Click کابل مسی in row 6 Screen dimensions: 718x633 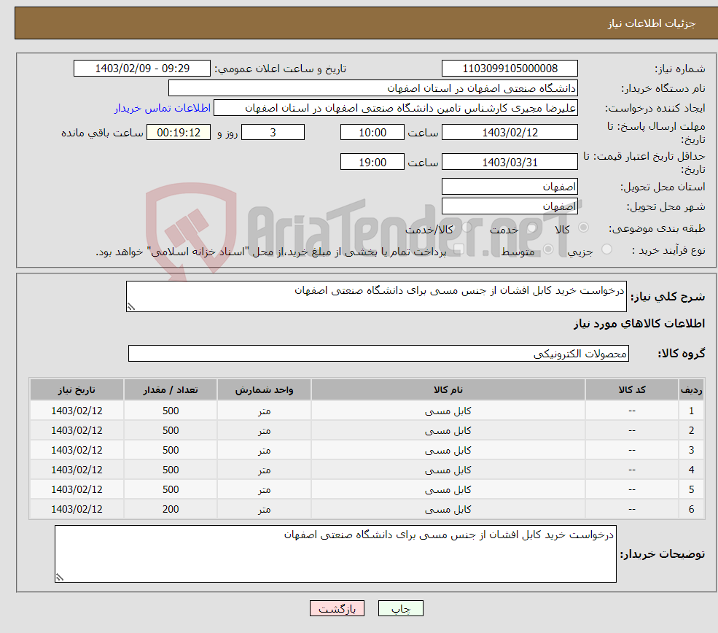point(448,509)
